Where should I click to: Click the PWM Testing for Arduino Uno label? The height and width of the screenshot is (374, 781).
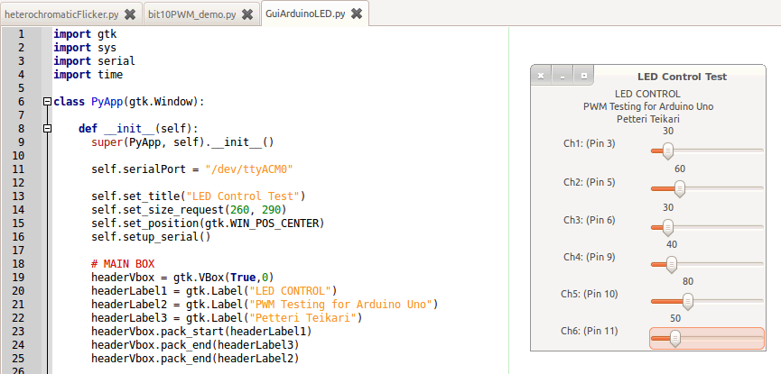[648, 106]
